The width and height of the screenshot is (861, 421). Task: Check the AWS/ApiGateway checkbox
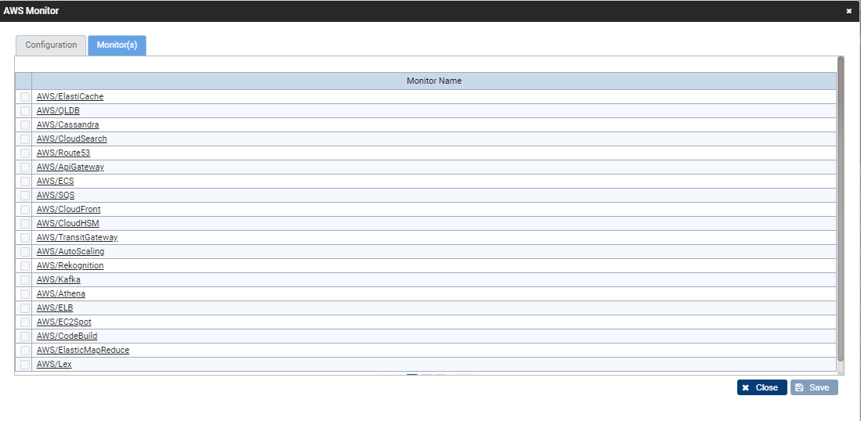(25, 167)
